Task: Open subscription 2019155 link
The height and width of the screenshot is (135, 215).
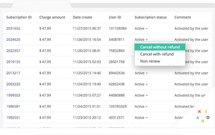Action: (13, 62)
